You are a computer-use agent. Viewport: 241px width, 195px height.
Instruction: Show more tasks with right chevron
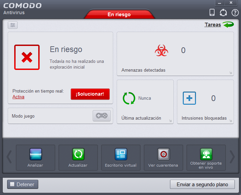(232, 157)
